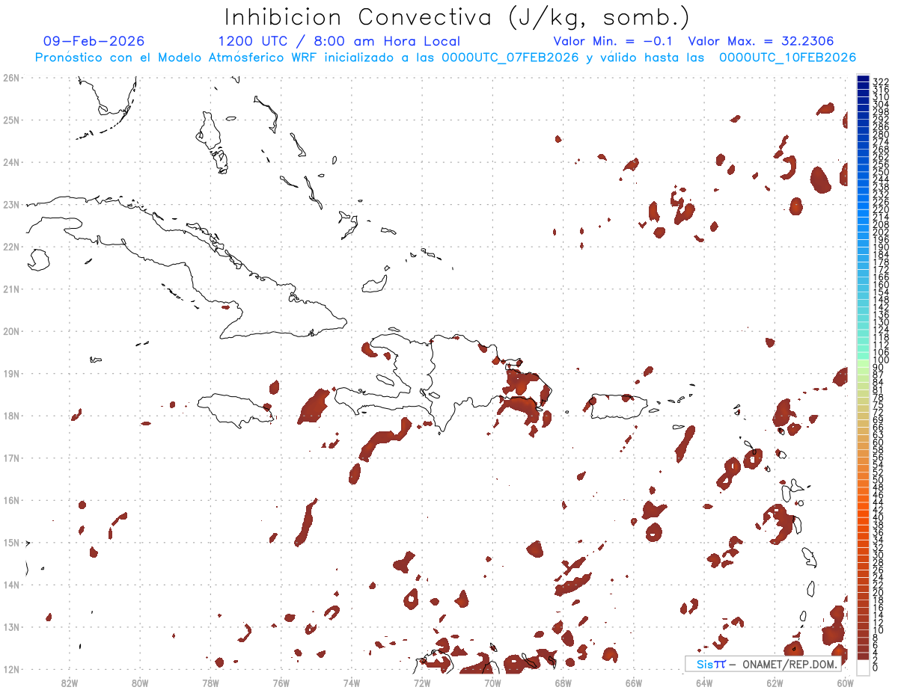Click the 23N latitude label
Image resolution: width=898 pixels, height=693 pixels.
[11, 204]
